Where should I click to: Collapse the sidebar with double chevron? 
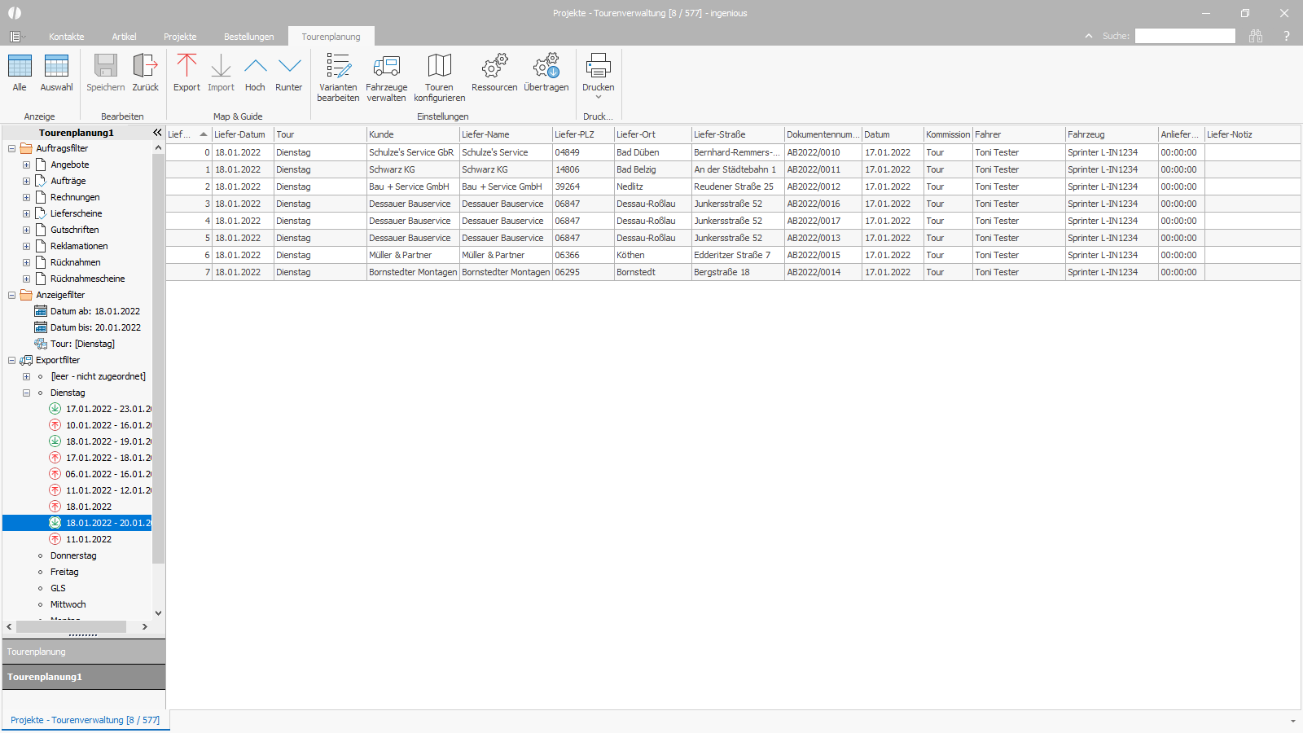click(x=157, y=133)
